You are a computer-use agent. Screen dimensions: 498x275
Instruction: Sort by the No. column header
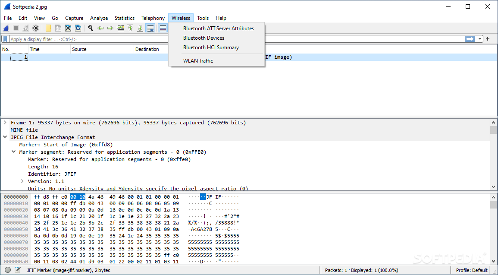coord(14,49)
